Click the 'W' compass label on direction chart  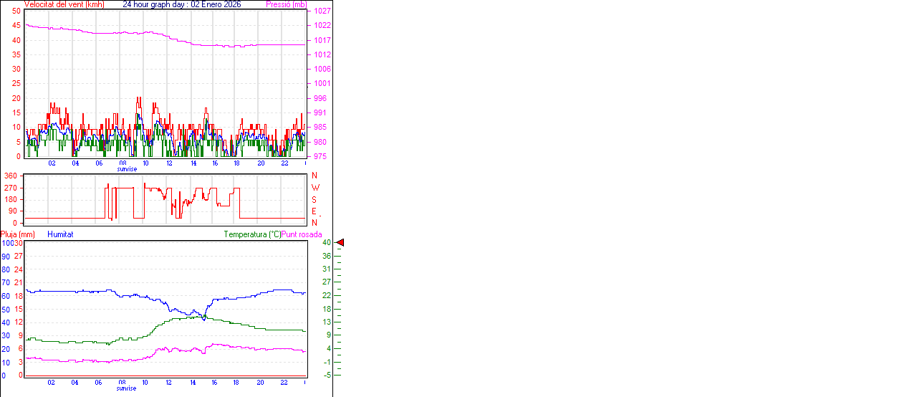tap(315, 188)
